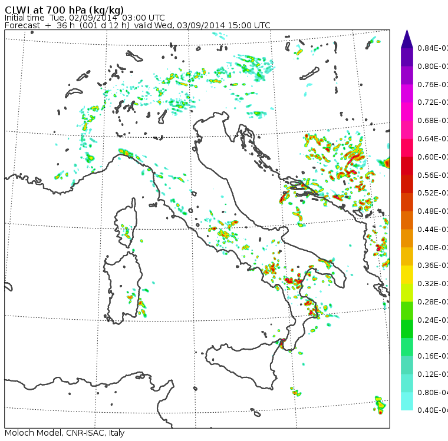Pick the yellow segment between 0.32E-03 and 0.36E-03
The height and width of the screenshot is (441, 448).
coord(407,274)
